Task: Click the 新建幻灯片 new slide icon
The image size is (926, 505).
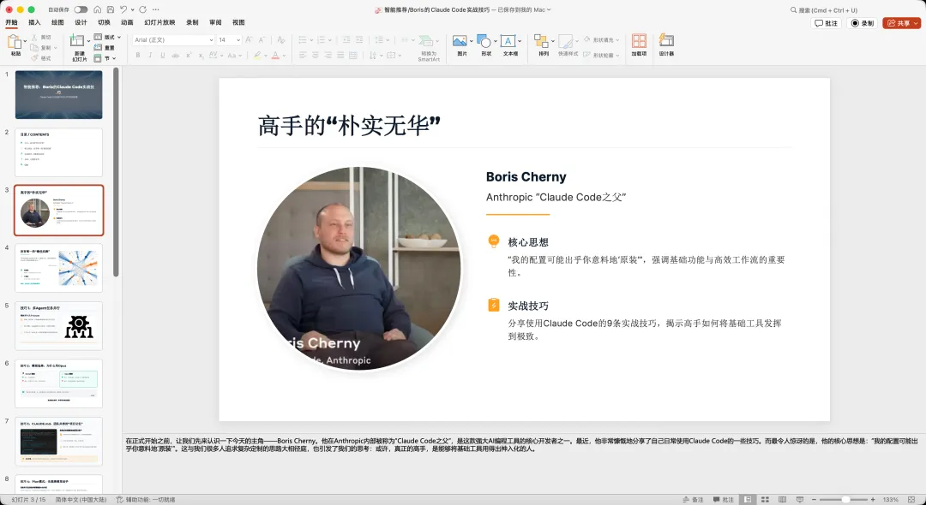Action: click(x=77, y=41)
